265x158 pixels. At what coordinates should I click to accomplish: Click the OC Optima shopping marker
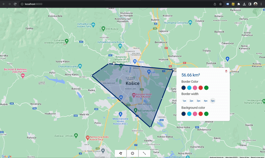[x=121, y=97]
